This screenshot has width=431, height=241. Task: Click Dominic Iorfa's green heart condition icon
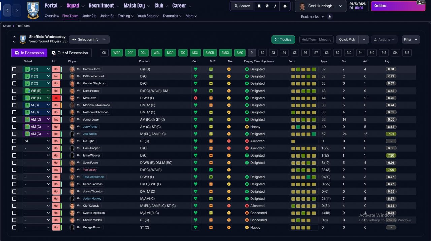point(195,69)
